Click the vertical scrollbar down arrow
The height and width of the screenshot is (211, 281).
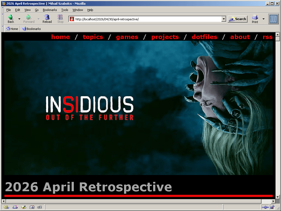point(277,197)
